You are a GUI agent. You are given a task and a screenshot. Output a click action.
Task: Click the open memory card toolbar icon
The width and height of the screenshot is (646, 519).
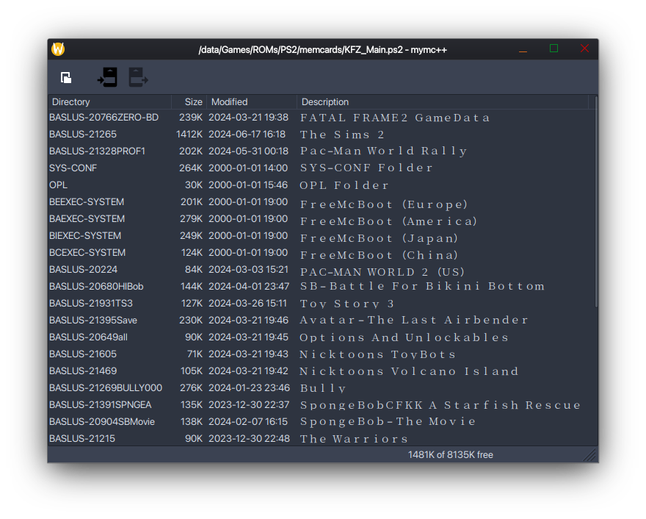(x=66, y=77)
